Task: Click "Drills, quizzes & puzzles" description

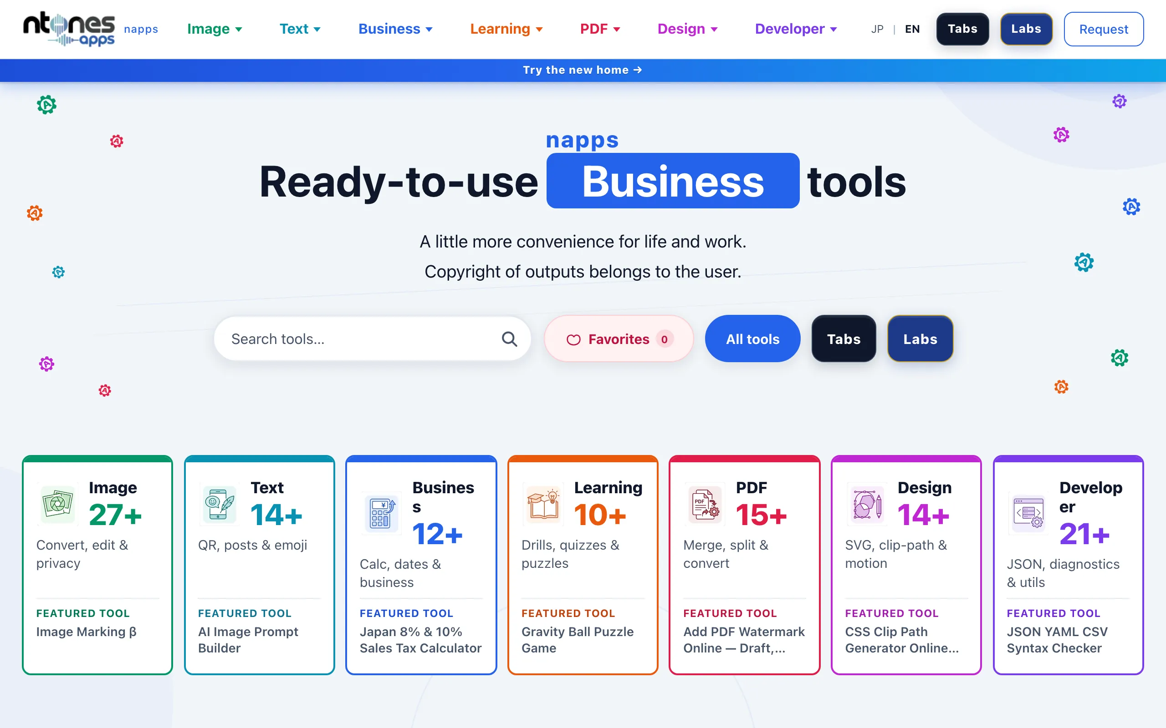Action: click(x=570, y=554)
